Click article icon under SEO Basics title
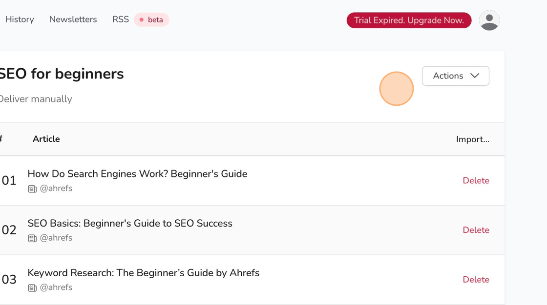The image size is (547, 305). click(x=32, y=238)
